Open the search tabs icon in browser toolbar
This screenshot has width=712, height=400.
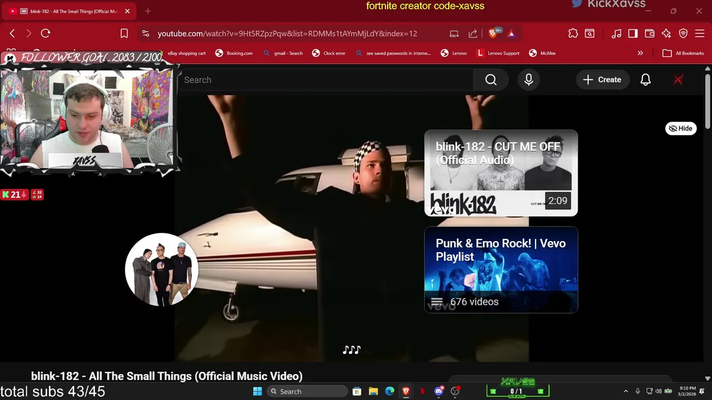tap(590, 33)
